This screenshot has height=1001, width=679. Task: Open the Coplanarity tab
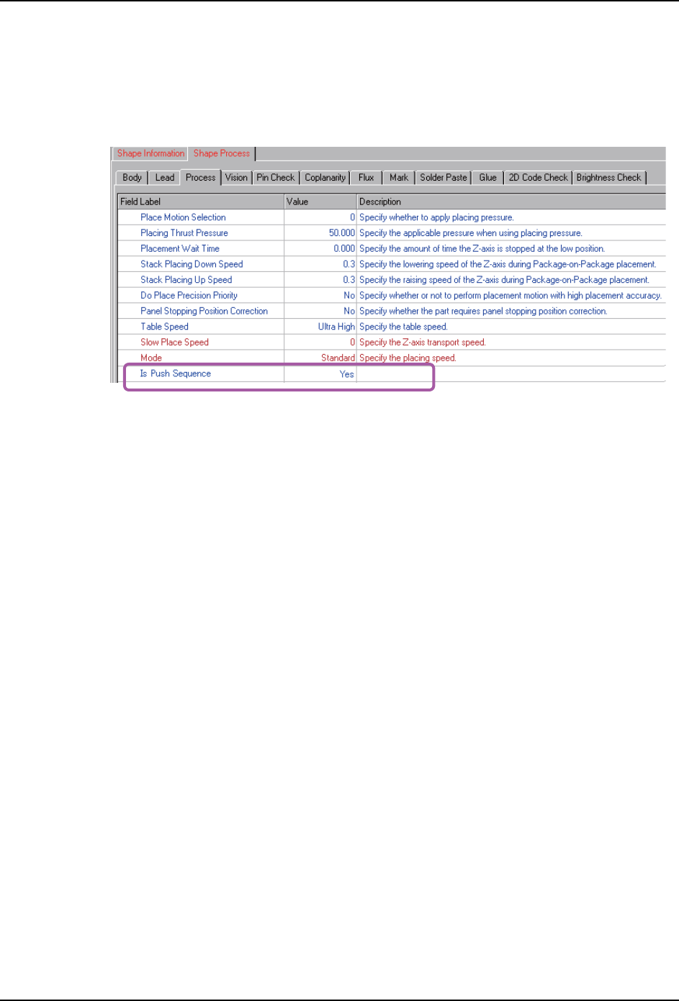click(325, 178)
